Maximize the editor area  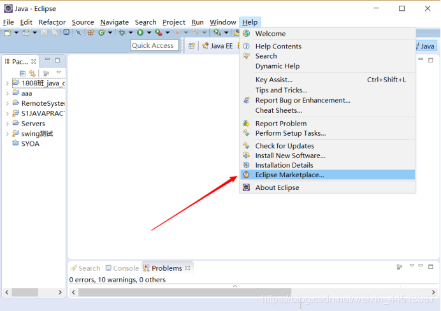(431, 60)
